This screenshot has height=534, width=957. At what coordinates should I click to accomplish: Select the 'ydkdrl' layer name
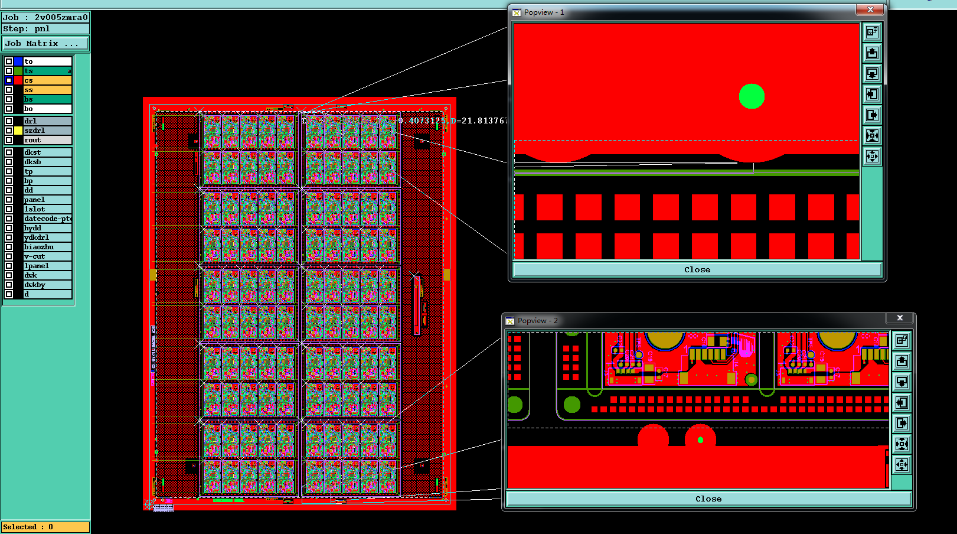(x=48, y=237)
